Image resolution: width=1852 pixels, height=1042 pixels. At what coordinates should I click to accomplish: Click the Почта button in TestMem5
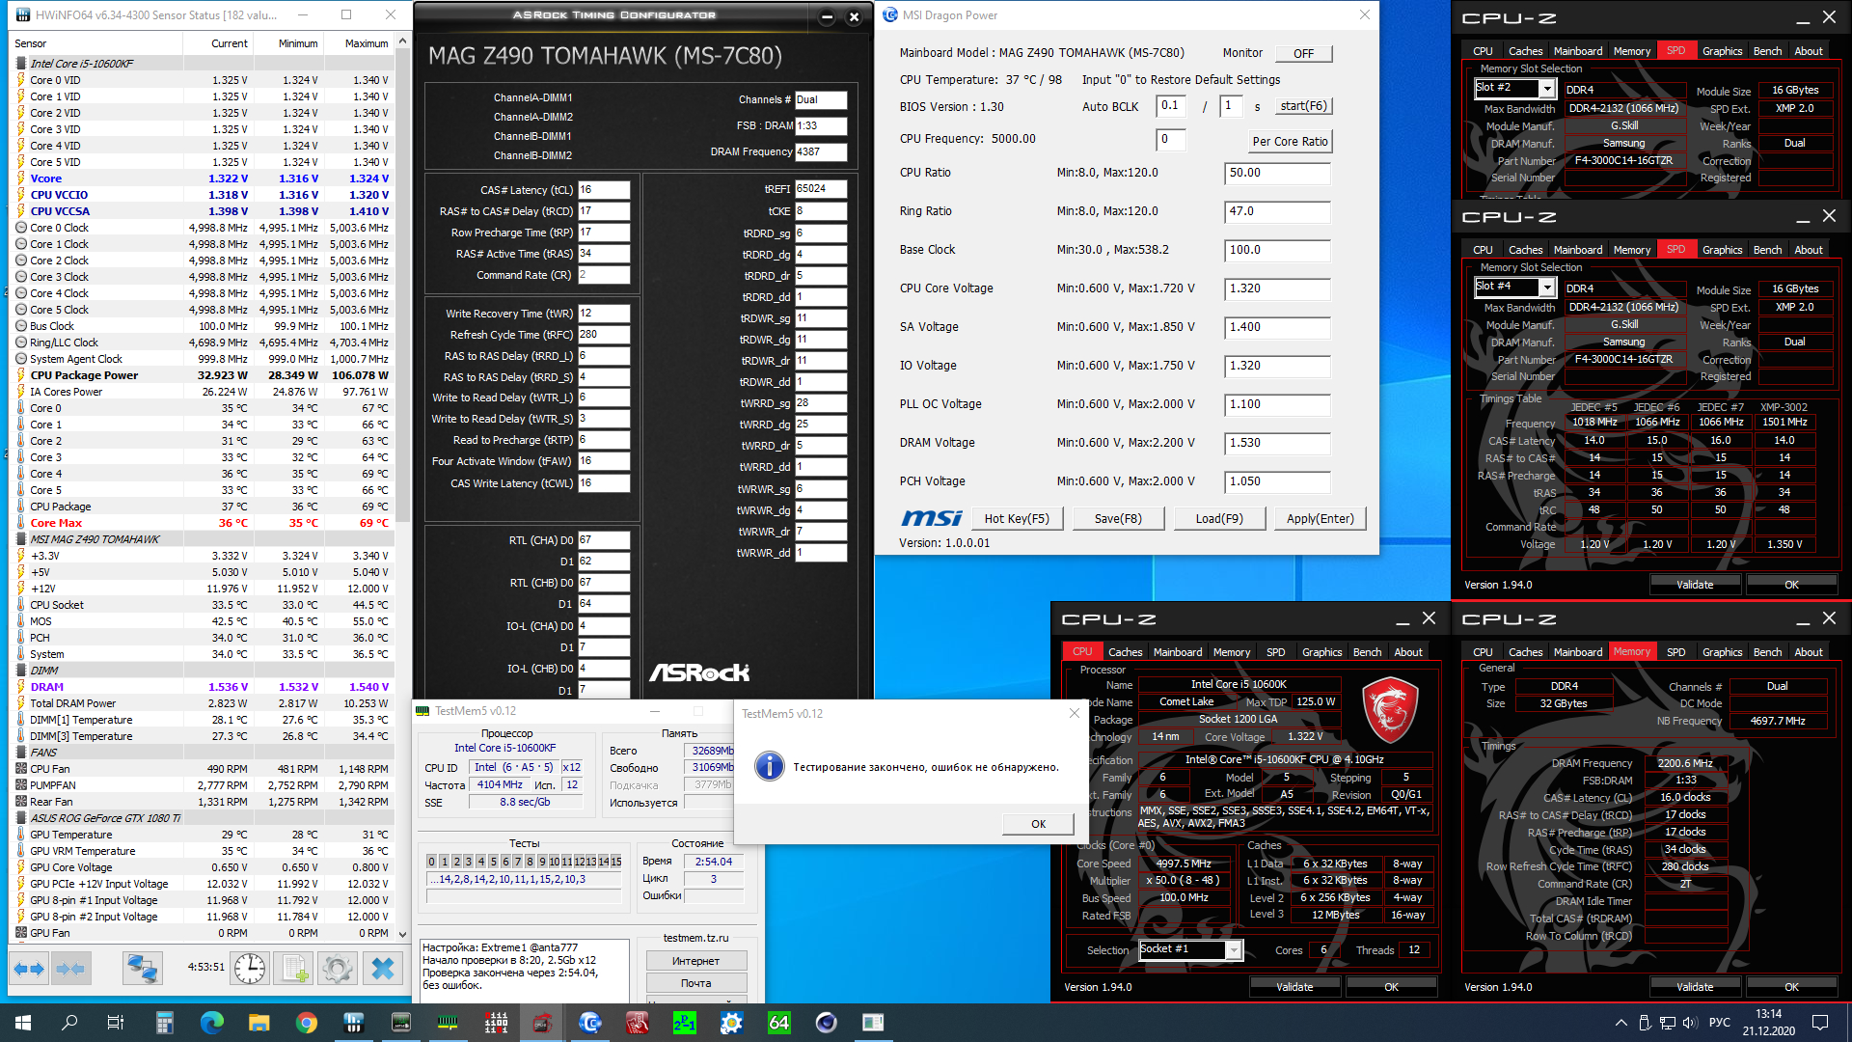pyautogui.click(x=695, y=983)
